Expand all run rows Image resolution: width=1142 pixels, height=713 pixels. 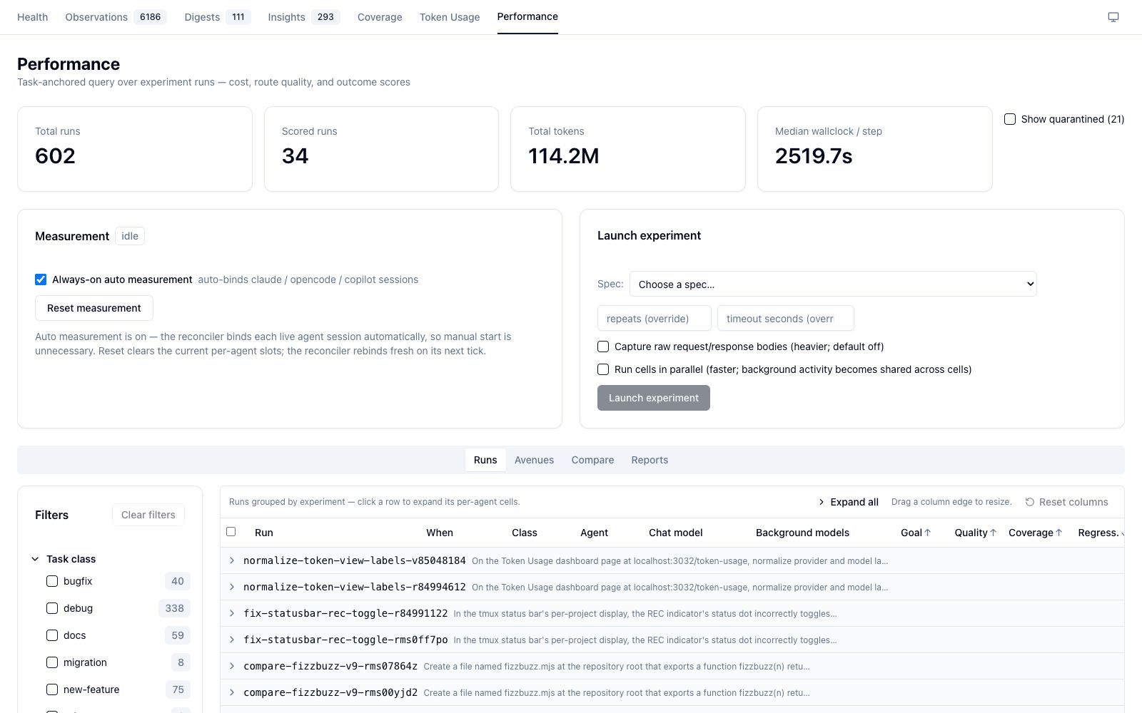[849, 502]
